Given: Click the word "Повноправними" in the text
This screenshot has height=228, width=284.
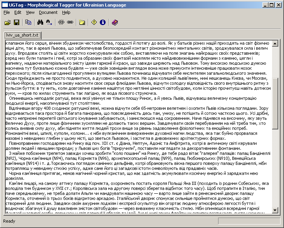Looking at the screenshot, I should pyautogui.click(x=24, y=144).
